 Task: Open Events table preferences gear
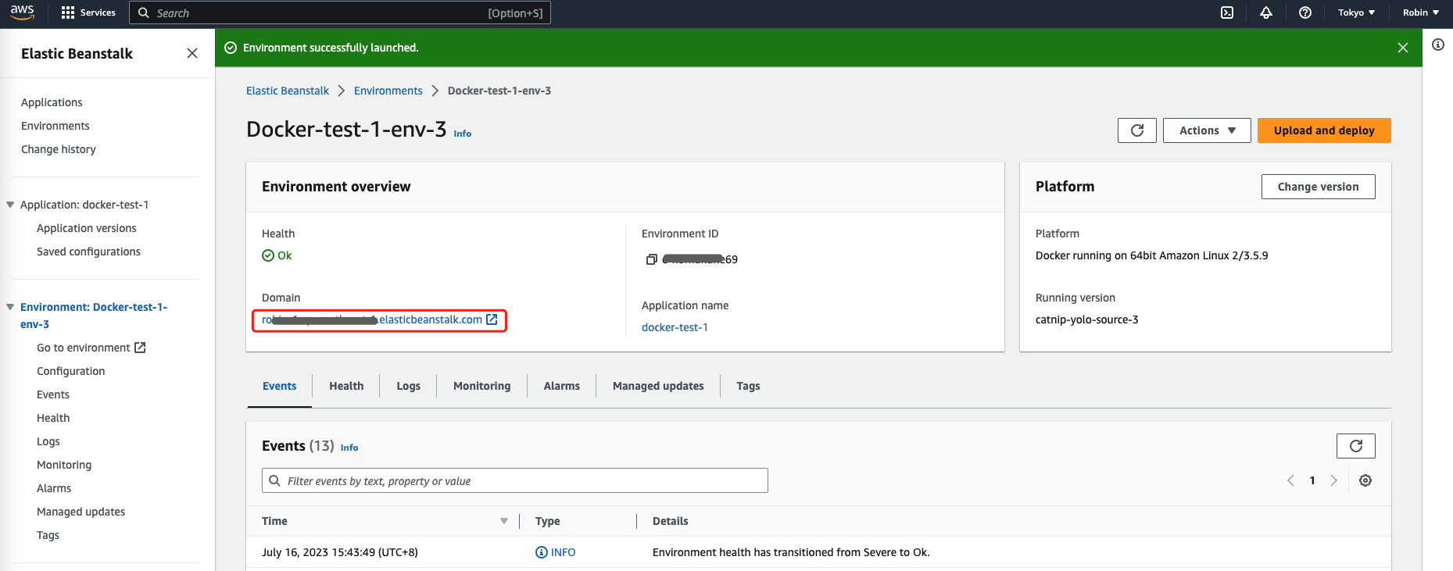coord(1365,480)
